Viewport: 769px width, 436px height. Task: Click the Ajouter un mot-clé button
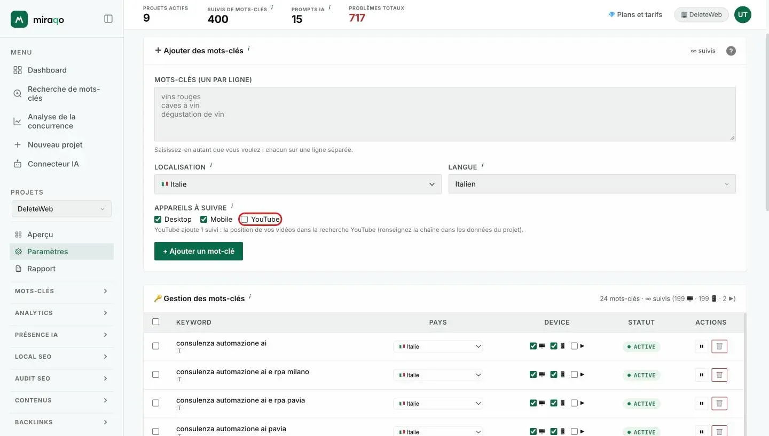coord(199,251)
